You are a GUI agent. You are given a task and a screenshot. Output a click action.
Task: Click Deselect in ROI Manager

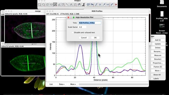click(158, 59)
